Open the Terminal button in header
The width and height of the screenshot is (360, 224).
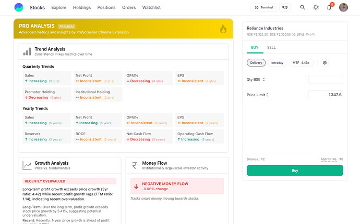263,7
